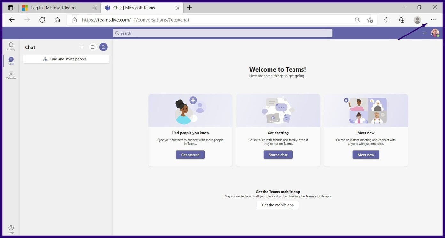Refresh the page
The width and height of the screenshot is (445, 238).
click(x=42, y=20)
